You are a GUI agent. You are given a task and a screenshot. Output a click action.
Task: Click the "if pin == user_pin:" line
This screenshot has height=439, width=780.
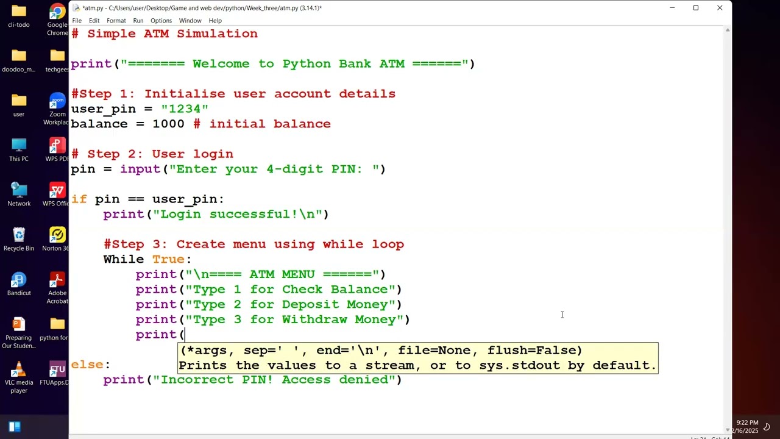point(147,199)
